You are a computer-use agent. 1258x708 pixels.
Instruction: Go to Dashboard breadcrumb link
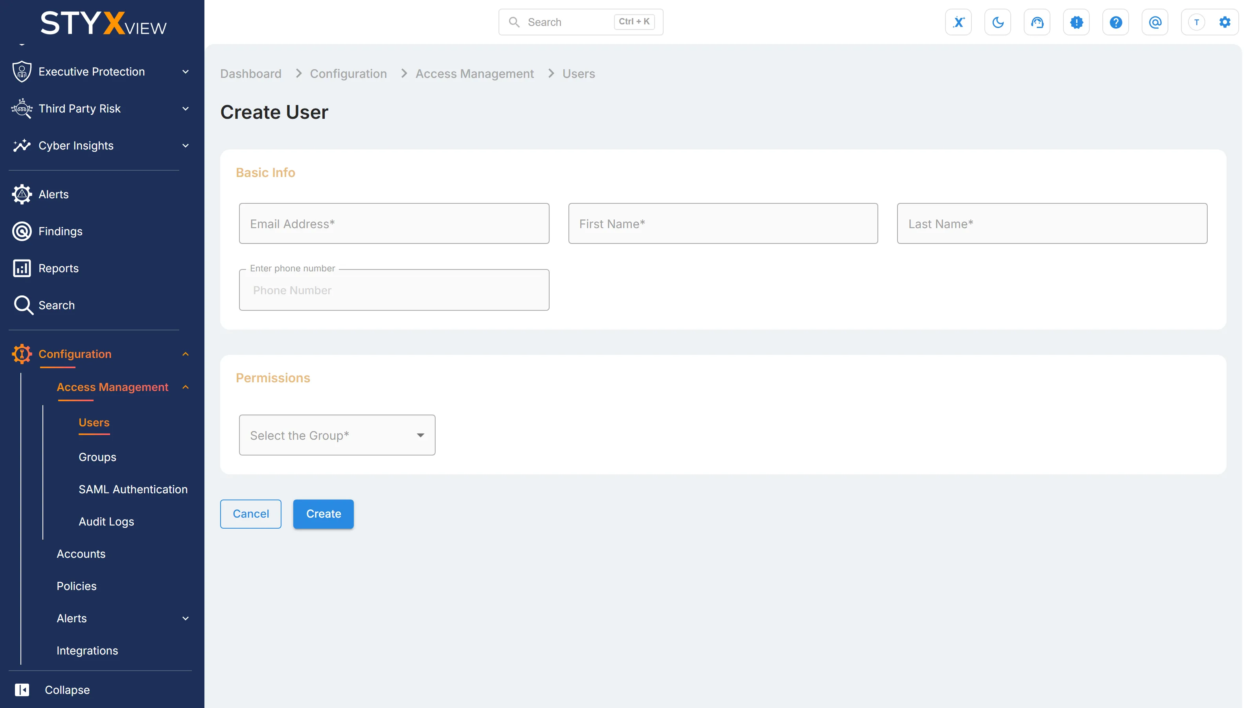250,73
